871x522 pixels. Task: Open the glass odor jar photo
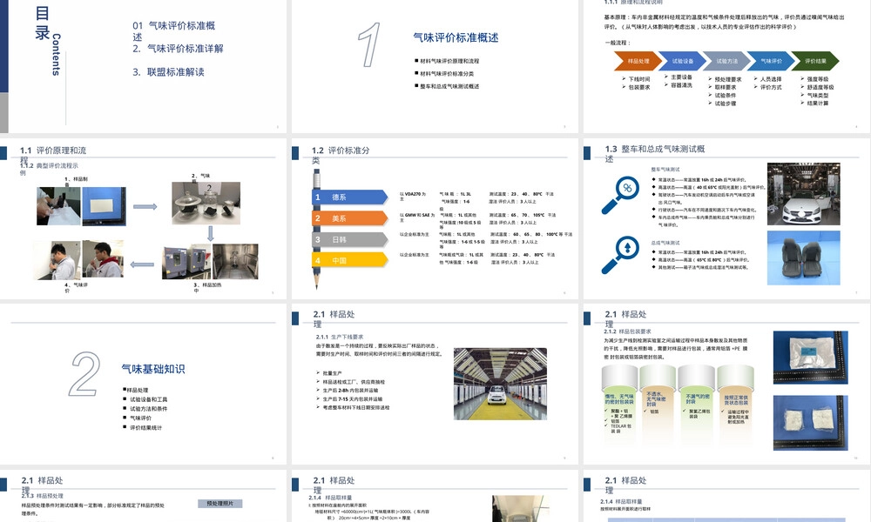pyautogui.click(x=206, y=203)
